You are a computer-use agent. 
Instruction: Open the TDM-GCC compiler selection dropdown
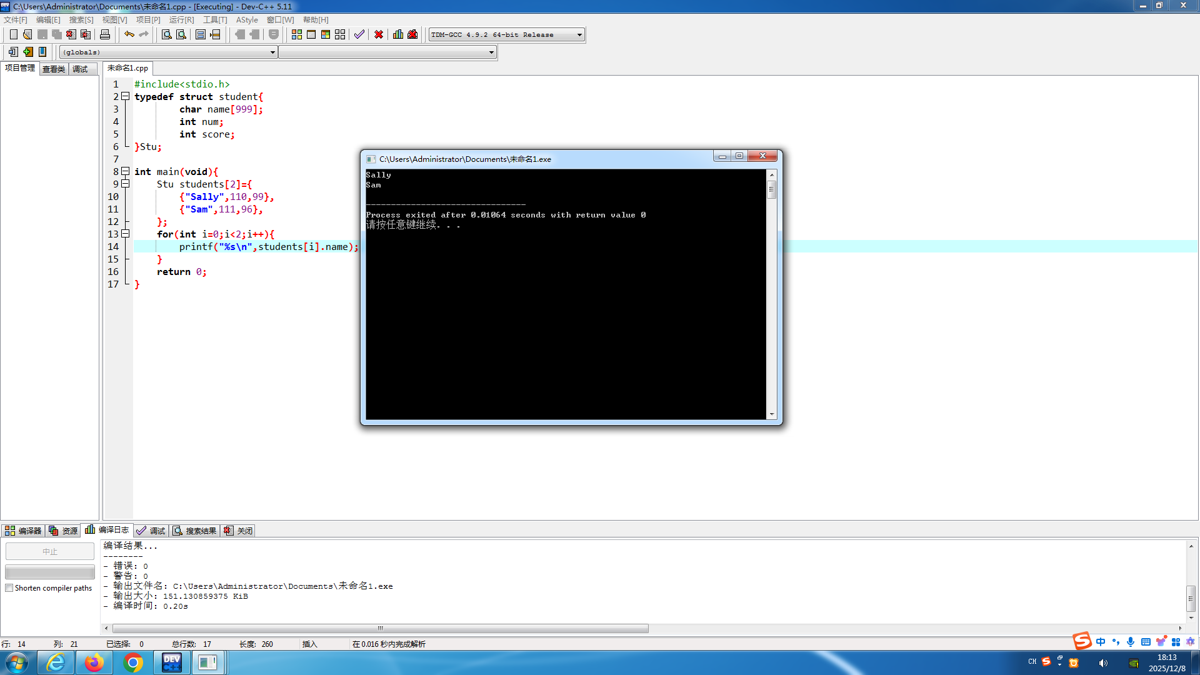(x=579, y=35)
